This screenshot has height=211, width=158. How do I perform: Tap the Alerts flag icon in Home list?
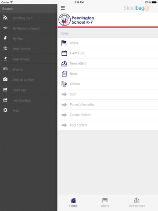(x=64, y=43)
